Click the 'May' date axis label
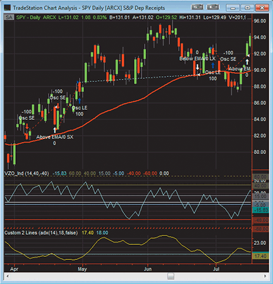 coord(82,269)
